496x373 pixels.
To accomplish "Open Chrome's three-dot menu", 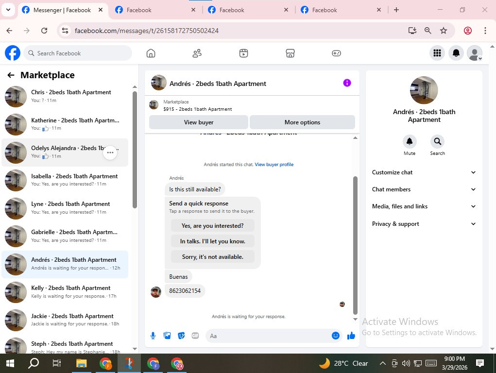I will coord(485,31).
